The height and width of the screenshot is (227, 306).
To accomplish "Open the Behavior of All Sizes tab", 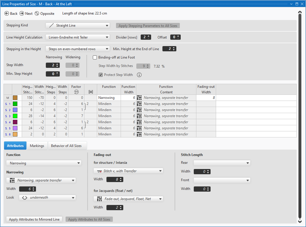I will pos(66,146).
